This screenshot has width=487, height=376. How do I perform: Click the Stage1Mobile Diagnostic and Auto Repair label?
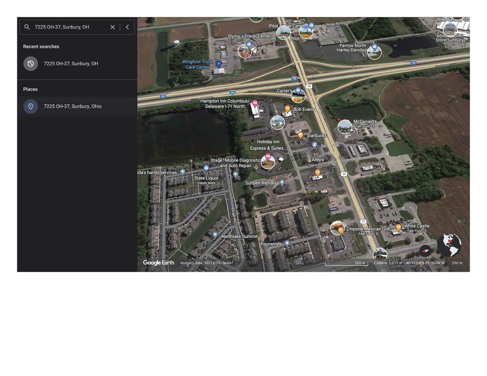point(236,163)
